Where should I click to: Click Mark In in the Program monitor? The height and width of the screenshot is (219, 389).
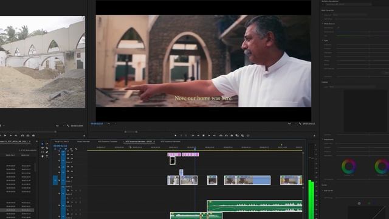tap(181, 136)
